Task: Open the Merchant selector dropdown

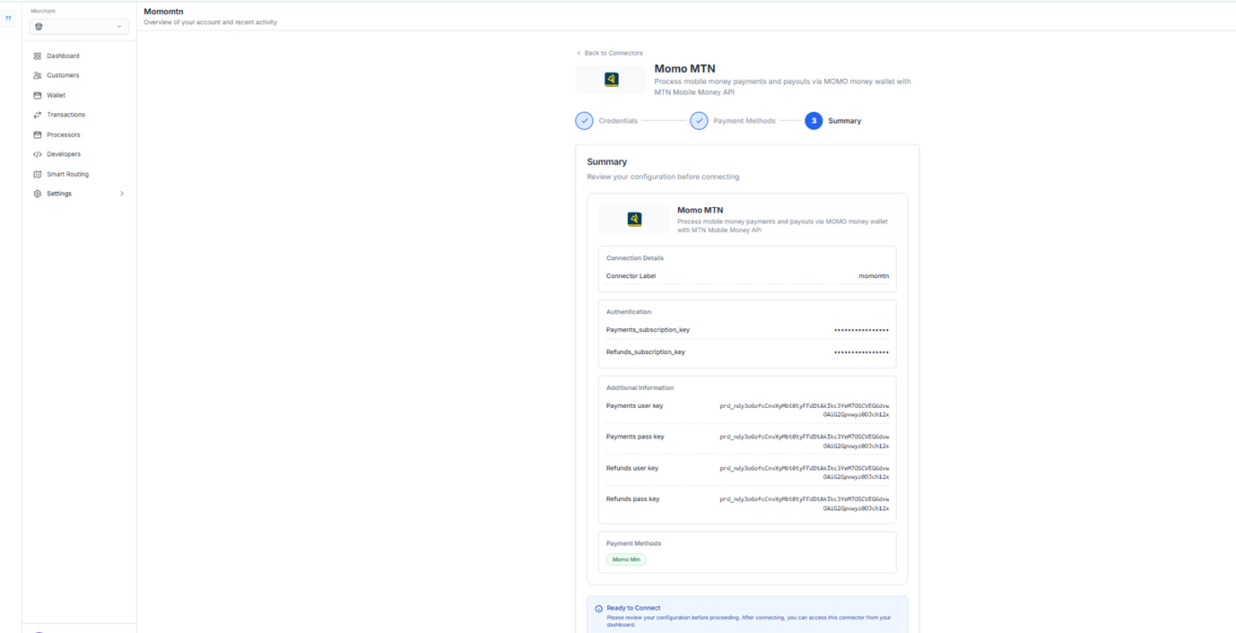Action: coord(79,27)
